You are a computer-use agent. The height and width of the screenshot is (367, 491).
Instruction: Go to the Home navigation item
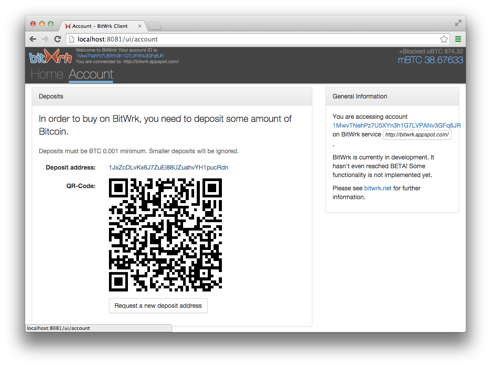pos(47,74)
